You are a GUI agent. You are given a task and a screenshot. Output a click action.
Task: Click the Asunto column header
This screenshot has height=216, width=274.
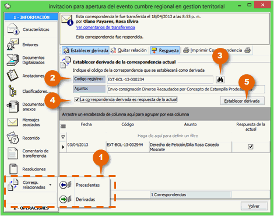(x=191, y=124)
